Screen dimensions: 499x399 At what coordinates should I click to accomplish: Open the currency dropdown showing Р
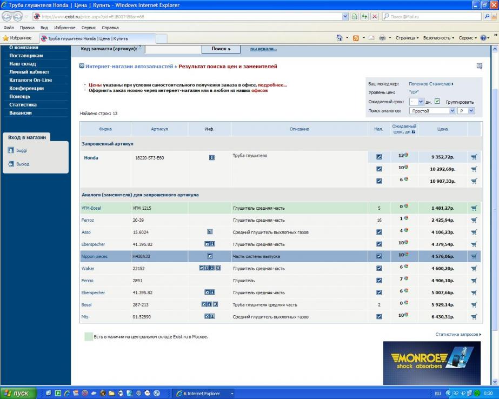click(466, 111)
